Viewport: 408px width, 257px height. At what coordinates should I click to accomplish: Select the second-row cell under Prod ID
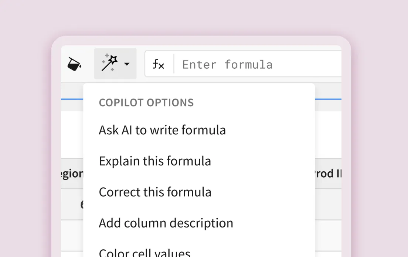[x=328, y=235]
